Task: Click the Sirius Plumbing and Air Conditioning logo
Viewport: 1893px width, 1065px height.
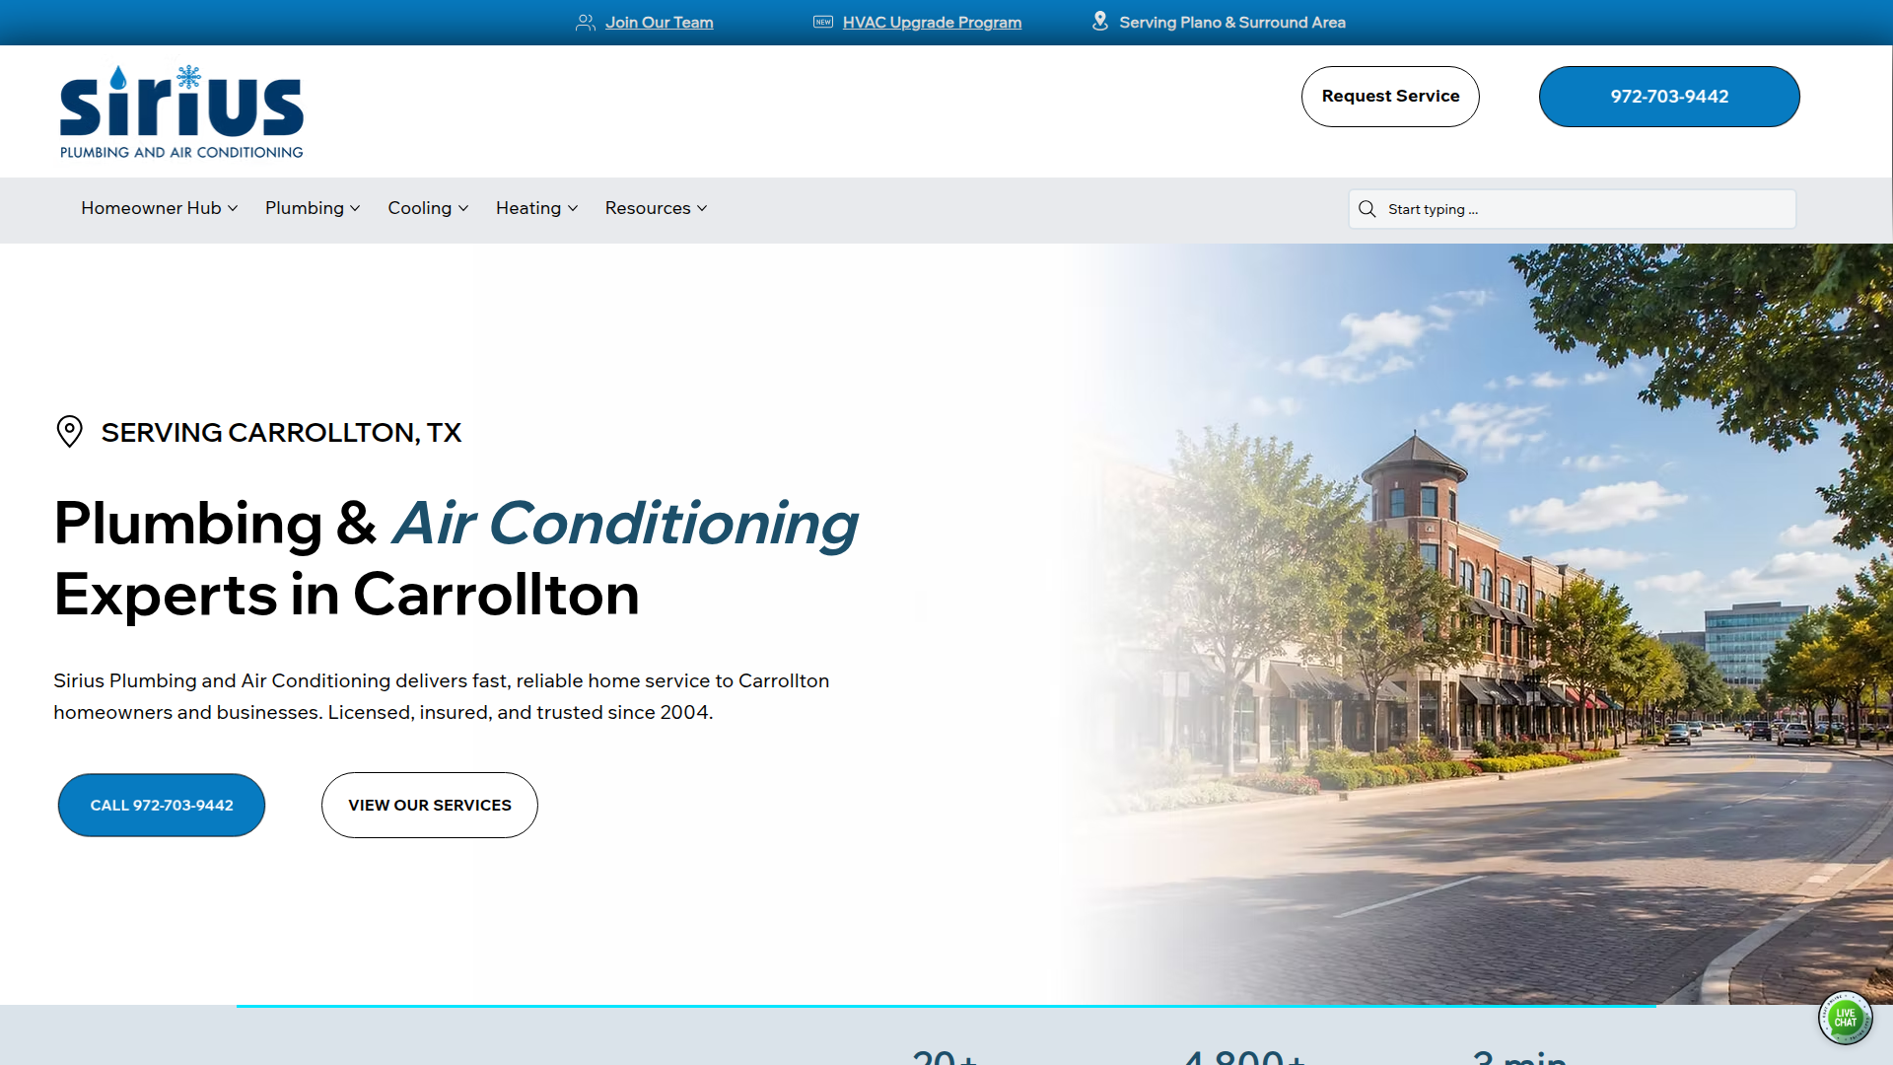Action: point(181,112)
